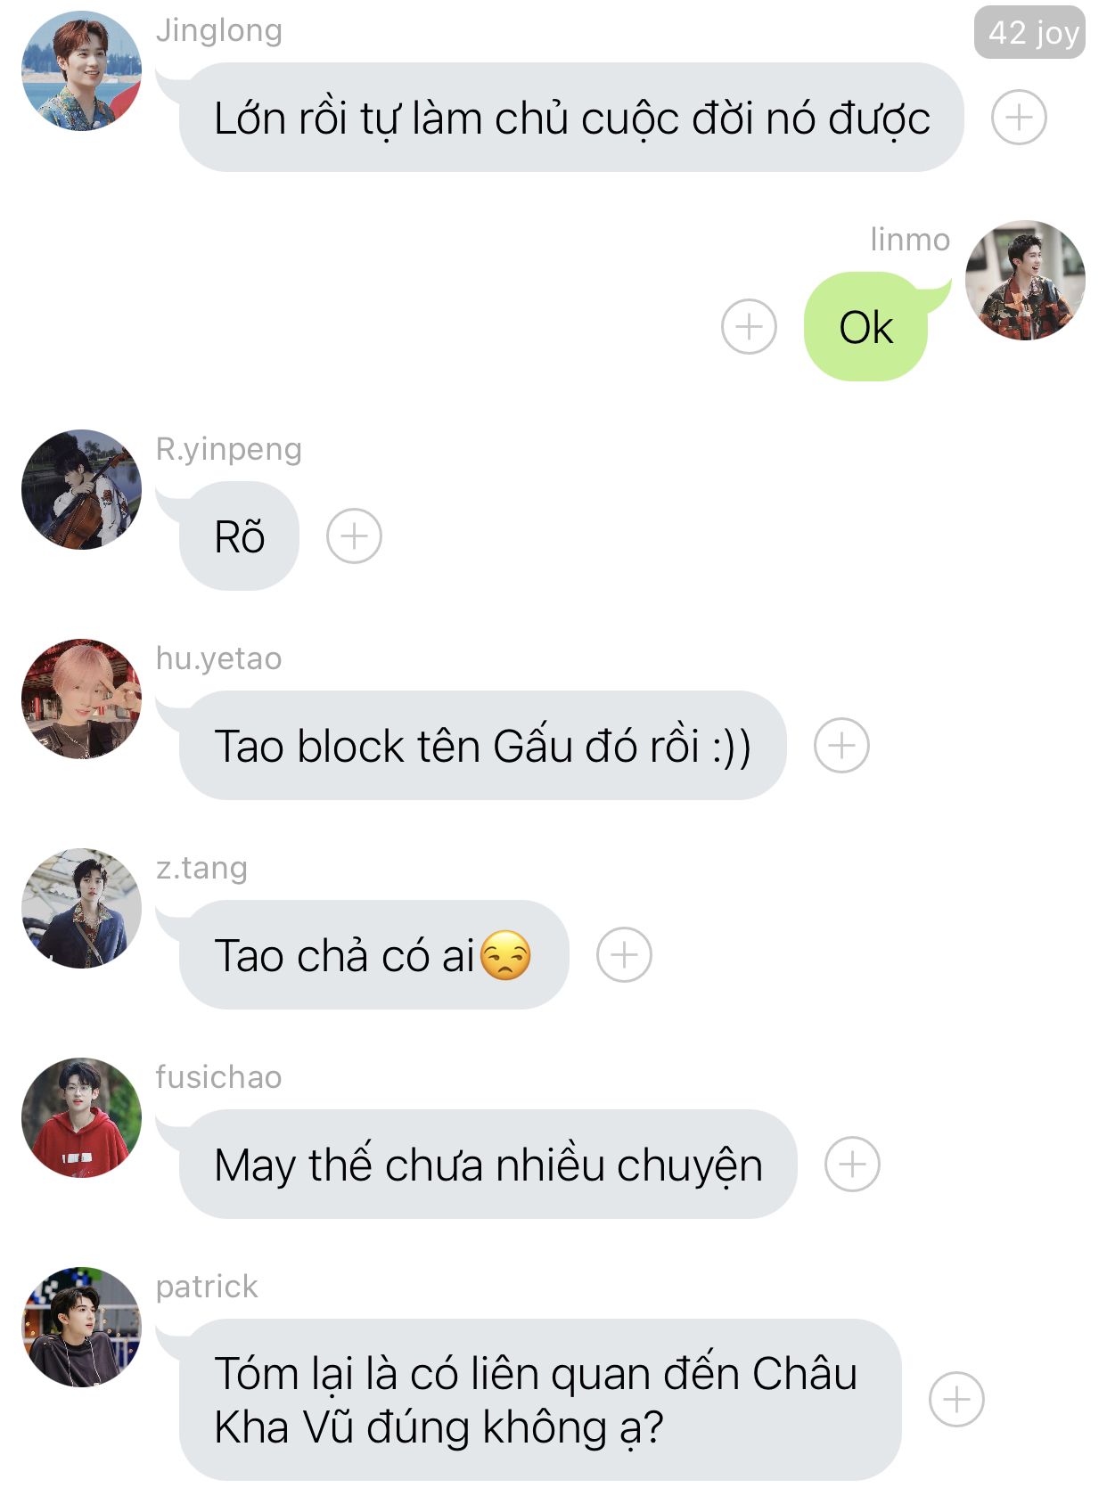Viewport: 1107px width, 1496px height.
Task: Tap plus icon beside Rõ message
Action: pyautogui.click(x=354, y=536)
